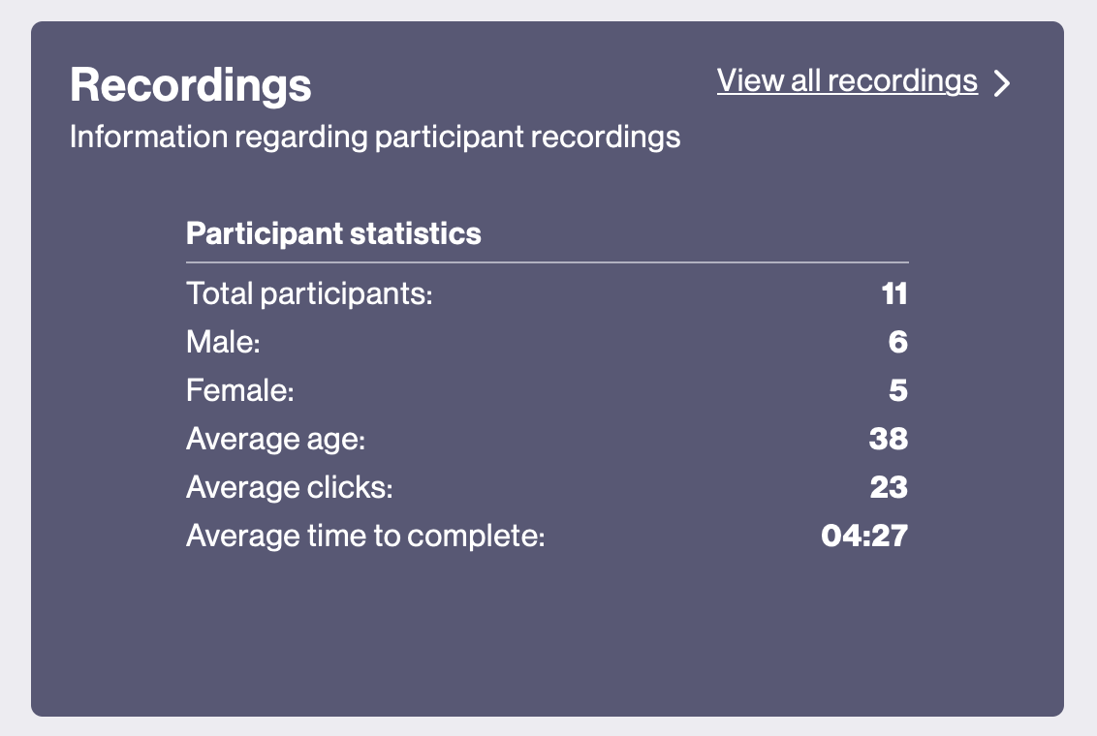Open the View all recordings link

tap(847, 81)
